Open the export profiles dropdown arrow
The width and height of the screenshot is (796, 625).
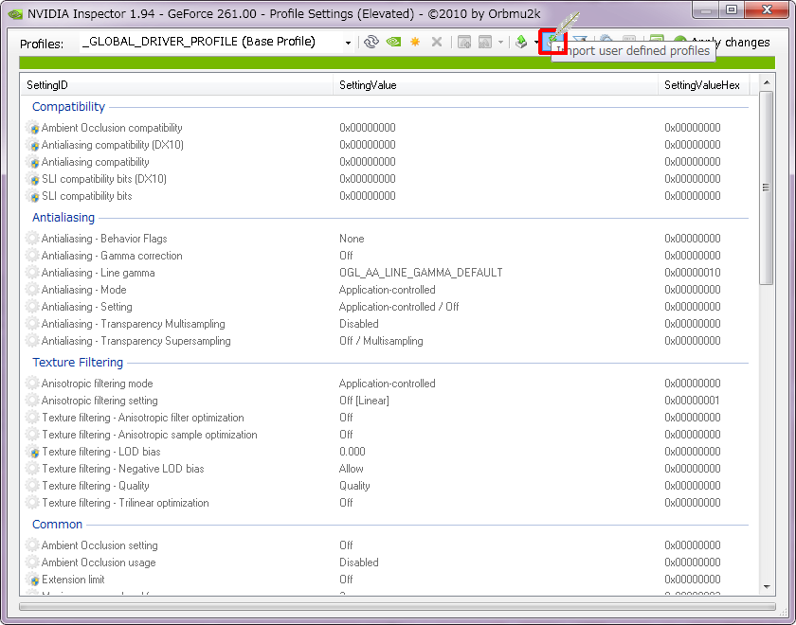(x=535, y=42)
